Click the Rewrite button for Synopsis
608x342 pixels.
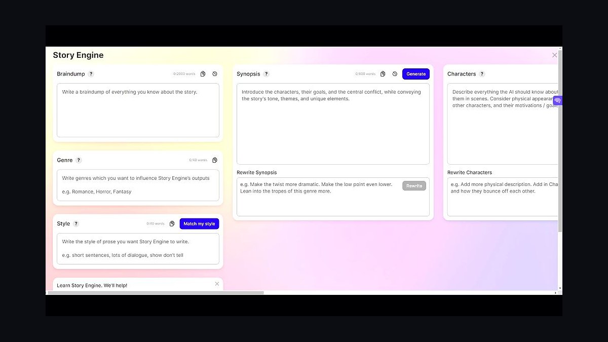414,186
